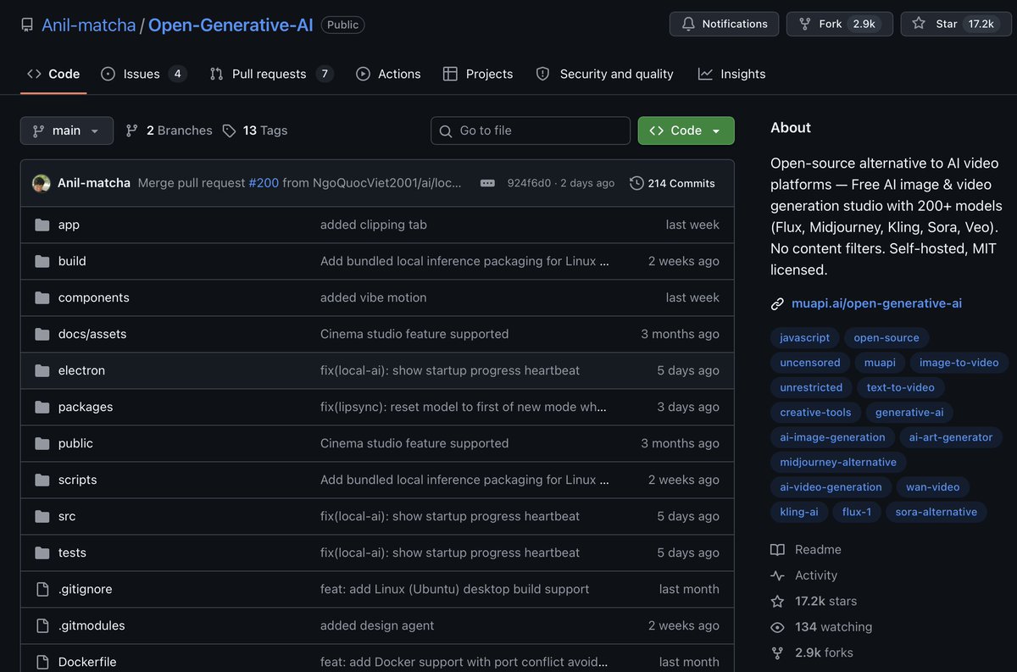The image size is (1017, 672).
Task: Open commit message 'added clipping tab'
Action: (374, 225)
